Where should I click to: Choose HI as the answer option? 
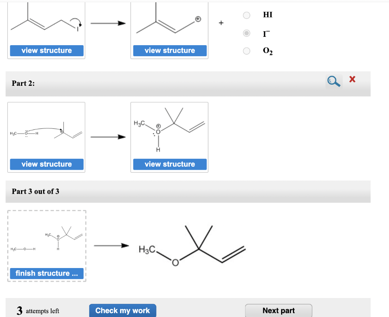(247, 15)
